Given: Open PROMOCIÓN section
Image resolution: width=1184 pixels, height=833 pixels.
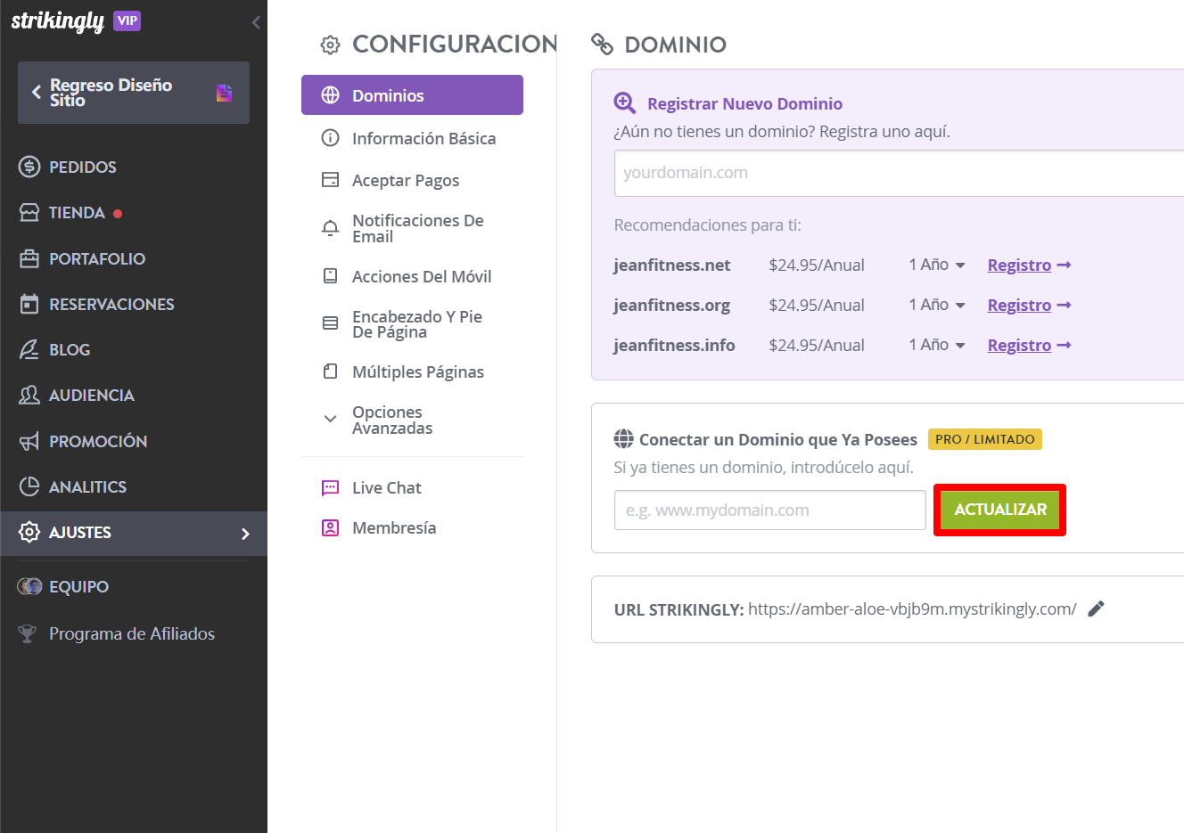Looking at the screenshot, I should (98, 441).
